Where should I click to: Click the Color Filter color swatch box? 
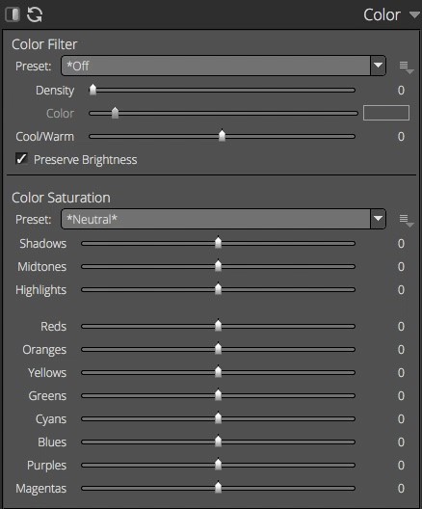click(x=386, y=113)
